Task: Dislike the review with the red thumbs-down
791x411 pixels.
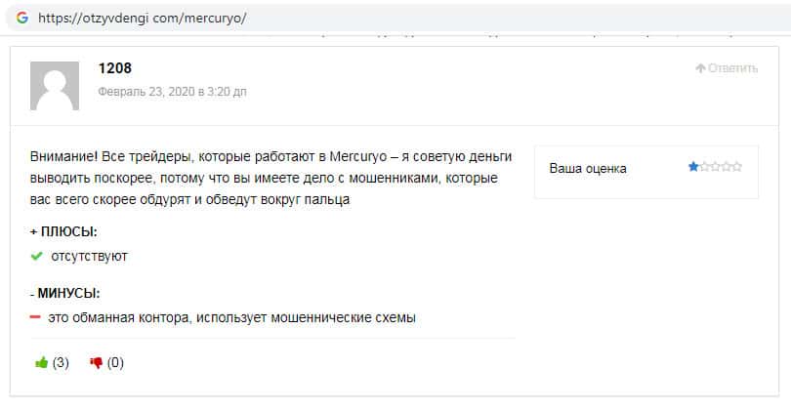Action: tap(96, 363)
